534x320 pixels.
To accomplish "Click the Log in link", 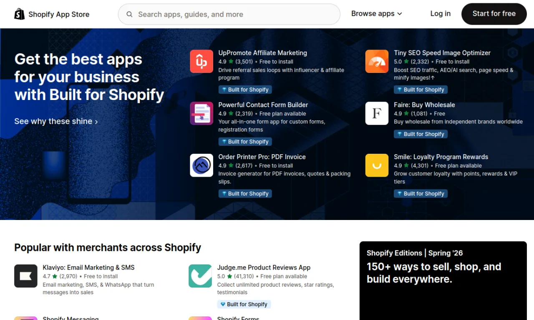I will tap(441, 14).
